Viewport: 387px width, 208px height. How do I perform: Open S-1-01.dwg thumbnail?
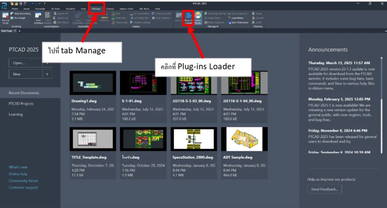tap(143, 83)
